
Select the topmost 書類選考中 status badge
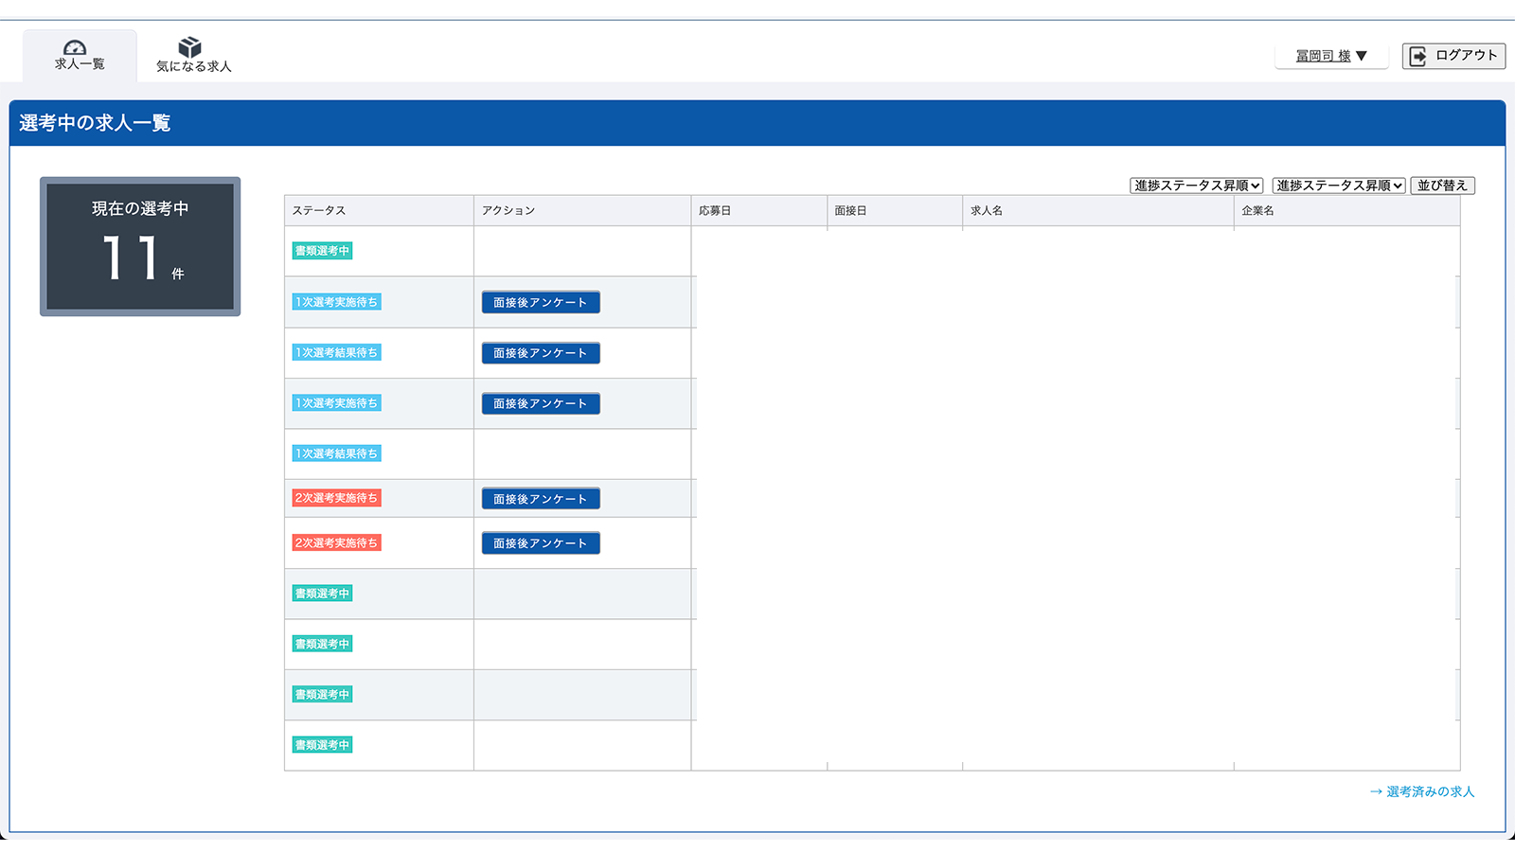pos(322,251)
